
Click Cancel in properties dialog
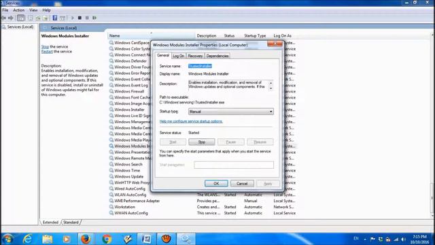(242, 184)
